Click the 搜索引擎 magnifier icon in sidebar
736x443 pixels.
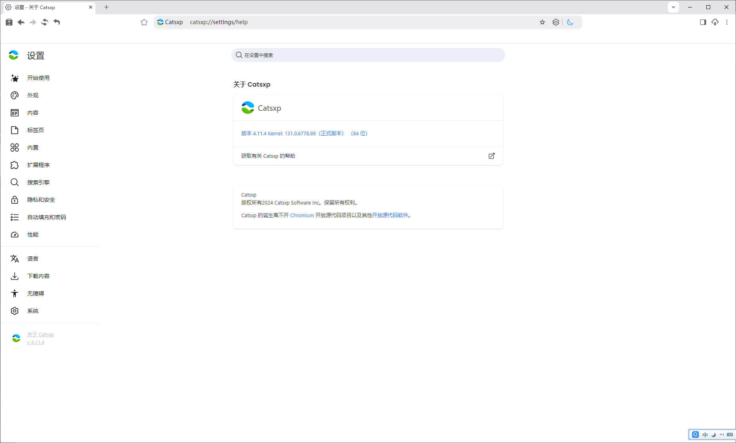(x=15, y=182)
